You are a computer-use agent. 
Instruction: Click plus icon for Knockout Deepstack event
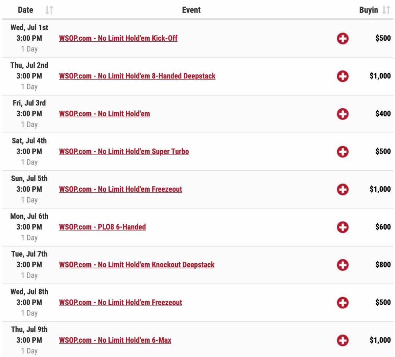(343, 265)
